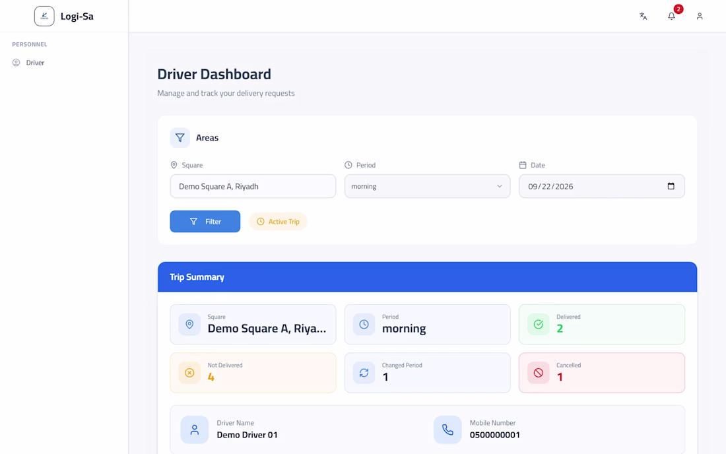
Task: Click the clock icon beside Period label
Action: click(348, 165)
